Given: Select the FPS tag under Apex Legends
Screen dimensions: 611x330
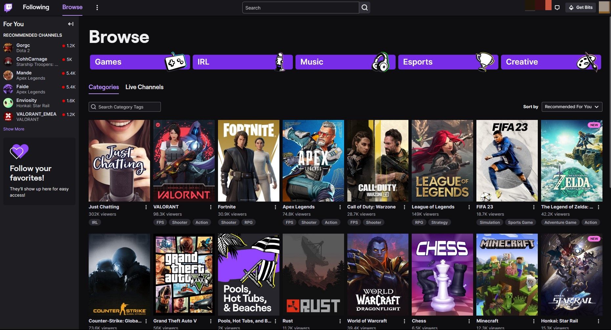Looking at the screenshot, I should coord(289,222).
